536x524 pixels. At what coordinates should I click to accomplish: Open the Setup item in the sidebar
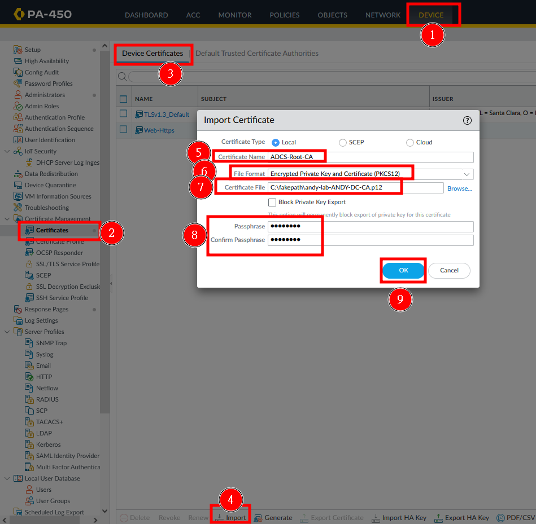[32, 50]
